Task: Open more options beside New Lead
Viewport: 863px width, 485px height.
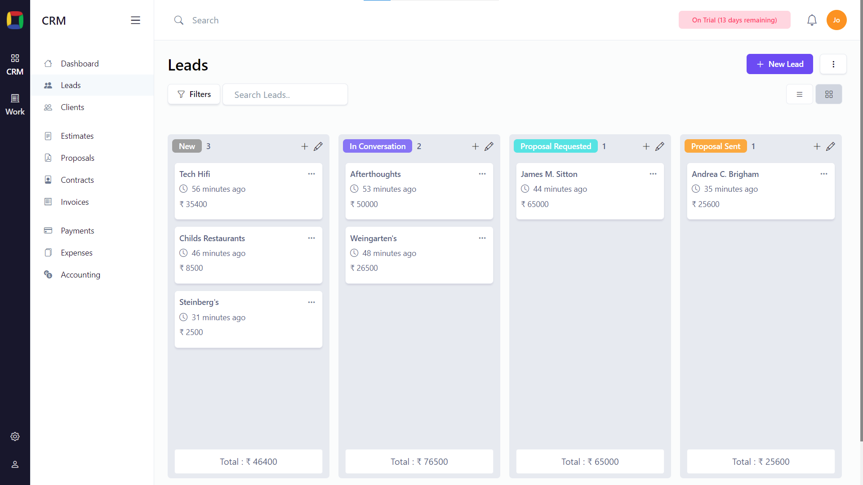Action: (x=833, y=64)
